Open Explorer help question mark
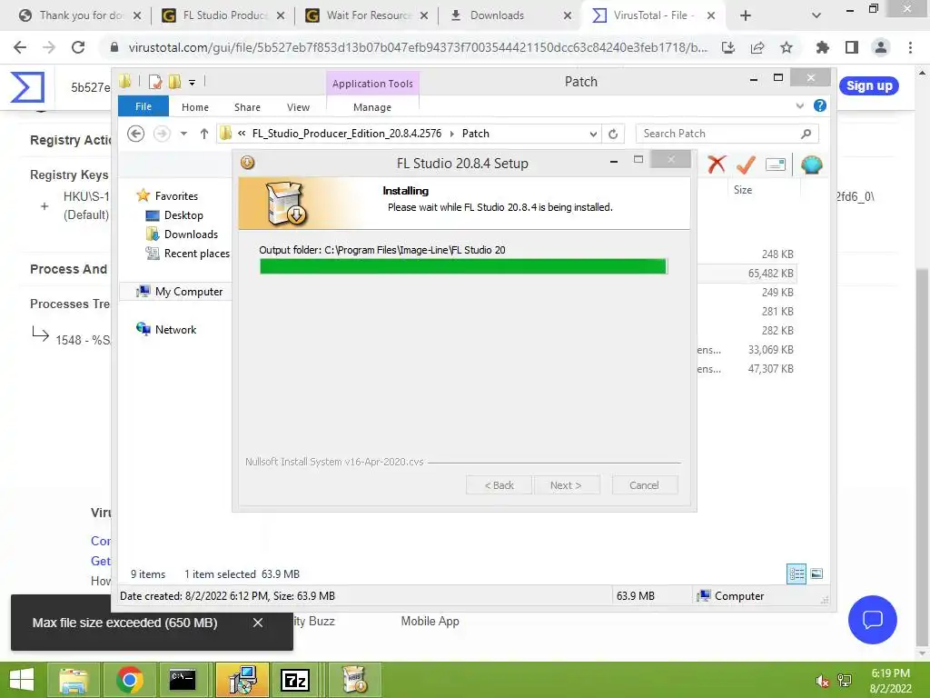 click(820, 105)
